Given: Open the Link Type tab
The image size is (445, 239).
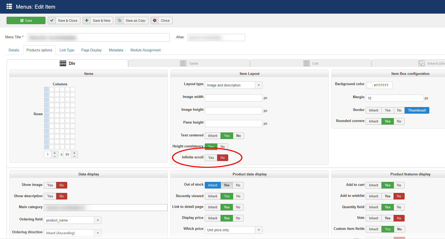Looking at the screenshot, I should pos(67,50).
